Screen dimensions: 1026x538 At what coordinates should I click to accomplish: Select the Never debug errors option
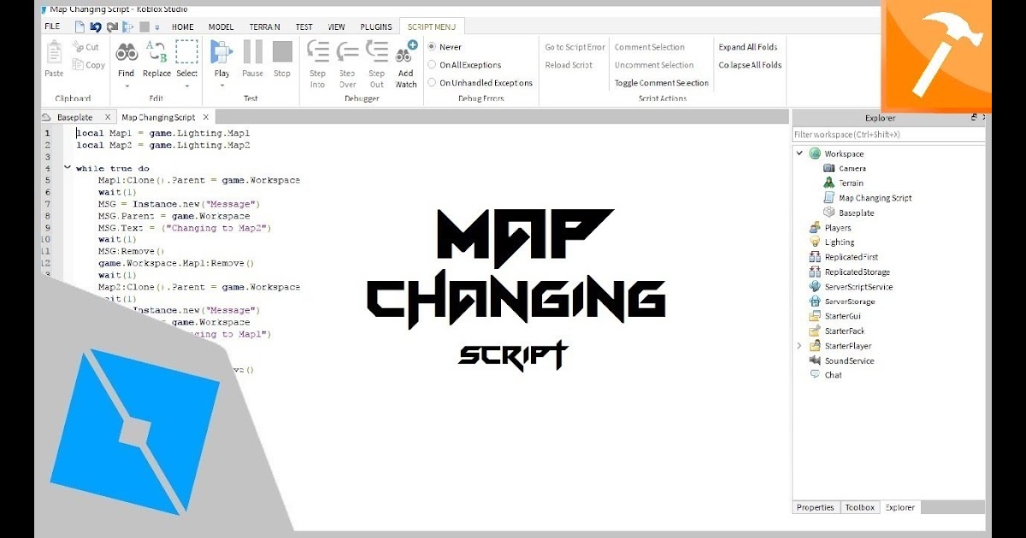[432, 47]
